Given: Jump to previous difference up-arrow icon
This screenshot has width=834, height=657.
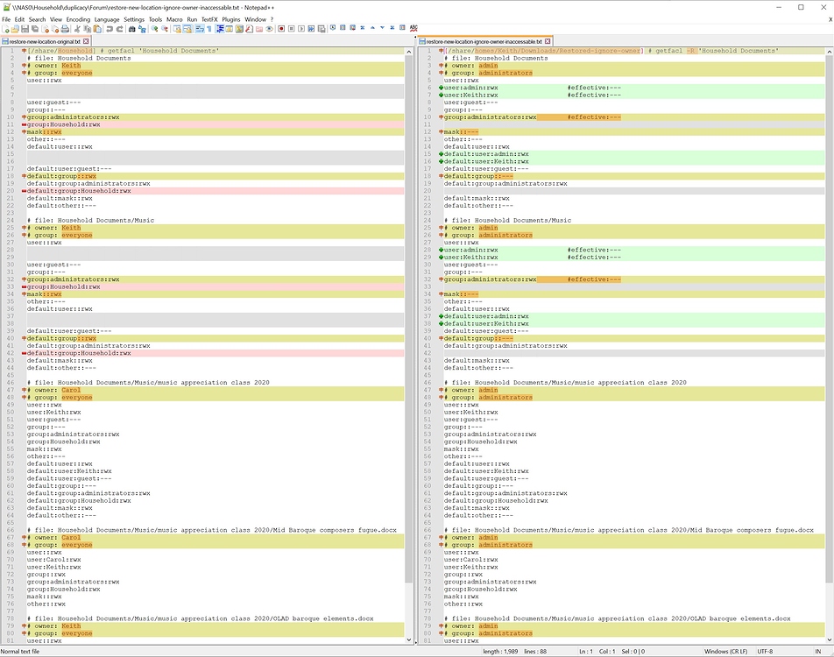Looking at the screenshot, I should (x=372, y=28).
